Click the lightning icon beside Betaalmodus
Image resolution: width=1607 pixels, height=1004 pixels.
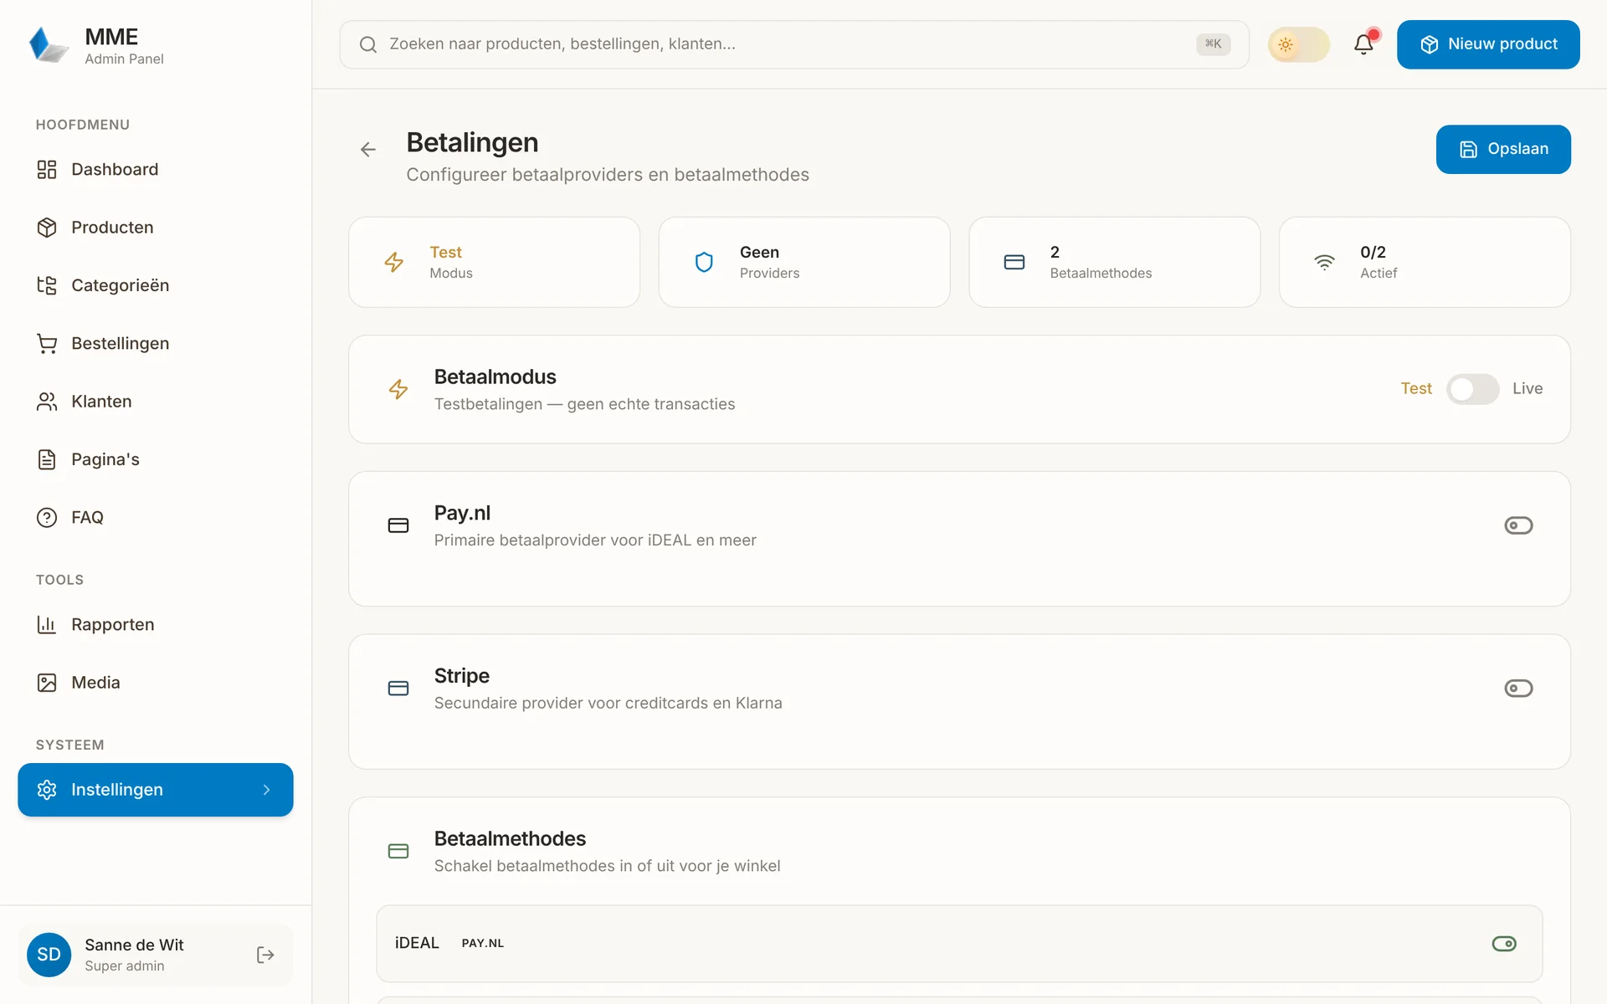398,389
